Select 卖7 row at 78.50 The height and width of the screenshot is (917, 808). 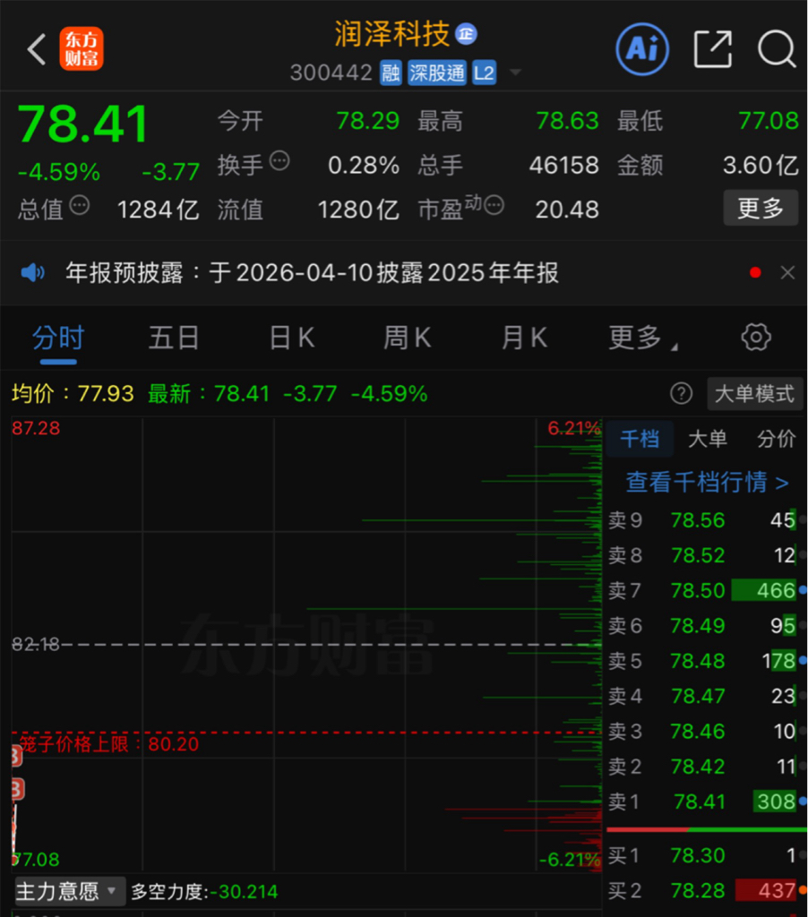(x=706, y=590)
